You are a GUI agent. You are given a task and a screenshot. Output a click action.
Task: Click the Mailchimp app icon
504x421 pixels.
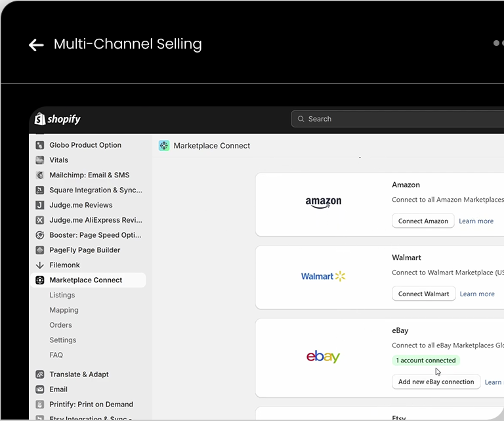40,175
